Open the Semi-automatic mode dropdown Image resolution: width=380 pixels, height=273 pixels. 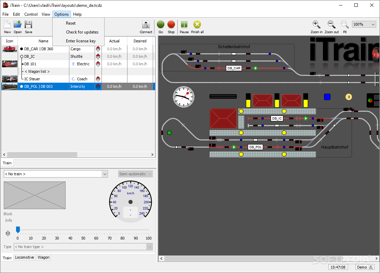[135, 174]
